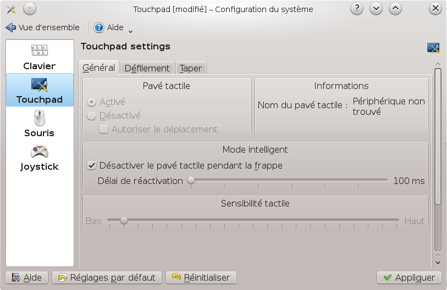
Task: Click the pin button in title bar
Action: coord(30,9)
